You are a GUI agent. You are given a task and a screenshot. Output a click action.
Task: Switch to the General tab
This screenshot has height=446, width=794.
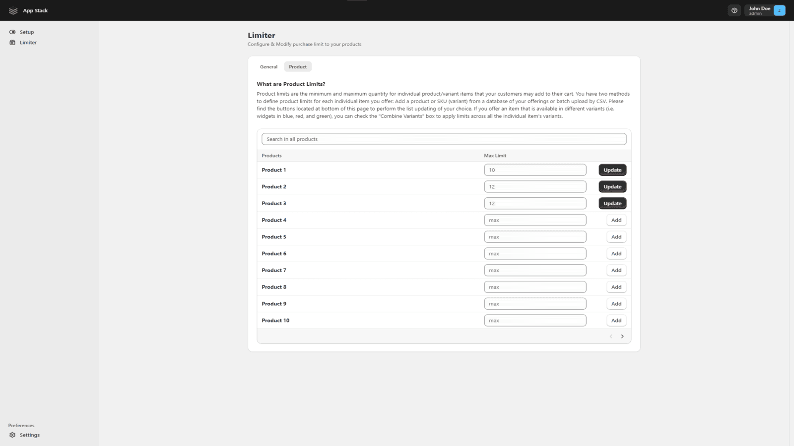click(x=268, y=67)
